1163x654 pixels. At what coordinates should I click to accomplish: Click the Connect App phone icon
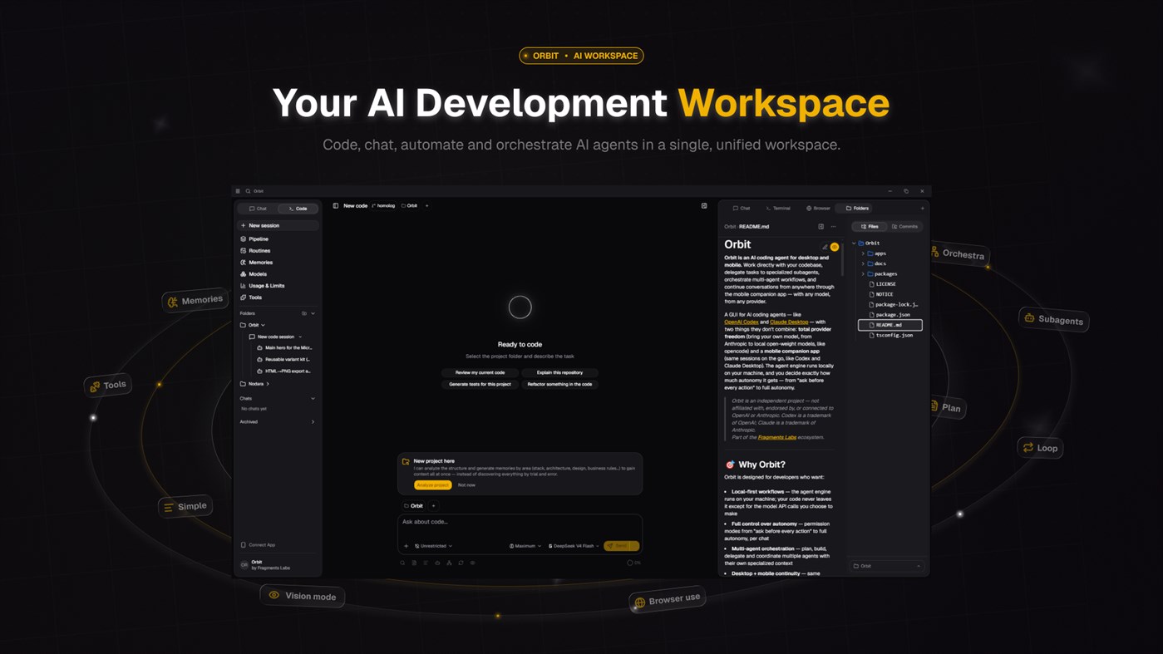244,545
